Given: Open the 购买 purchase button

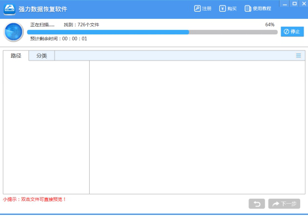Looking at the screenshot, I should pos(228,9).
